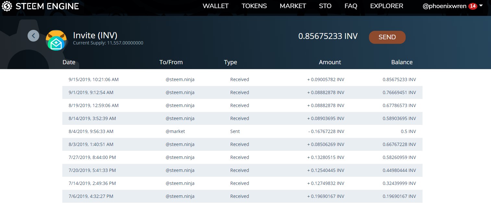Screen dimensions: 491x206
Task: Click the Steem Engine gear logo icon
Action: [x=7, y=6]
